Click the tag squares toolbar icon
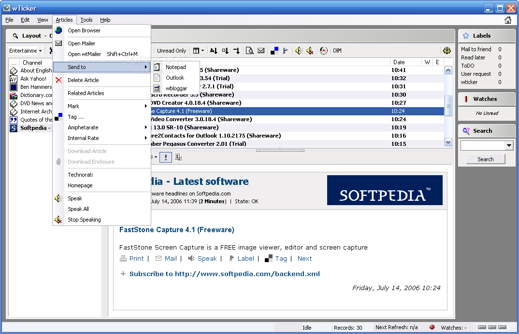This screenshot has height=334, width=519. click(274, 51)
